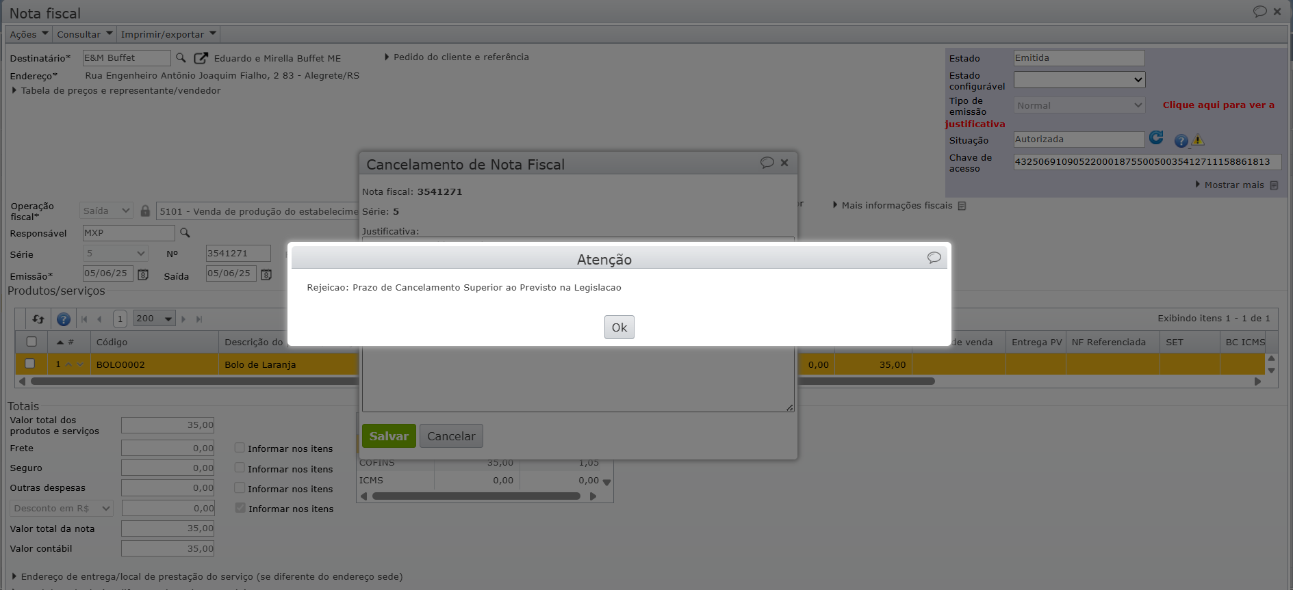1293x590 pixels.
Task: Move item 1 down with arrow
Action: click(80, 364)
